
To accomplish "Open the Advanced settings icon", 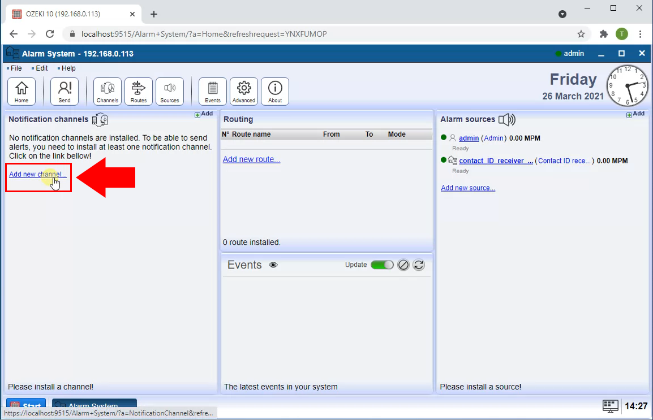I will [x=244, y=91].
